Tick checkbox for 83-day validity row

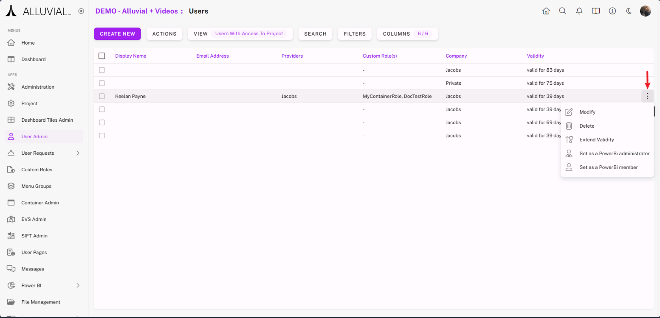102,70
